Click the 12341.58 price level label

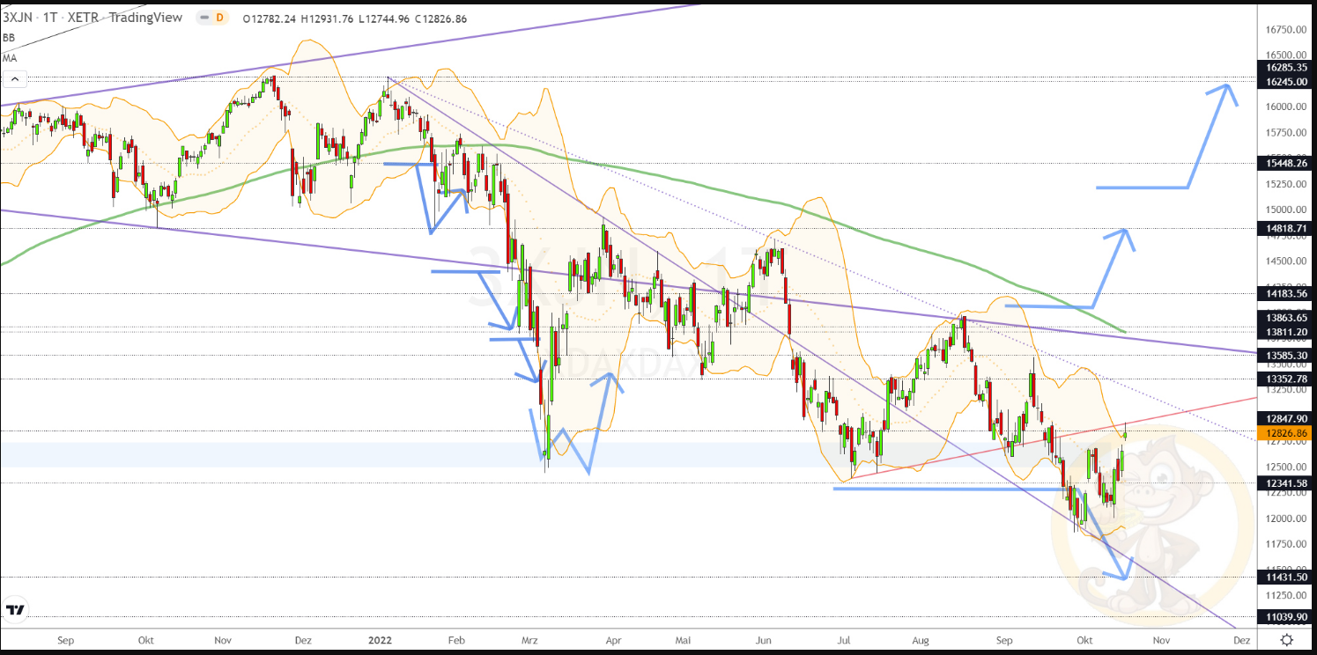pos(1286,482)
